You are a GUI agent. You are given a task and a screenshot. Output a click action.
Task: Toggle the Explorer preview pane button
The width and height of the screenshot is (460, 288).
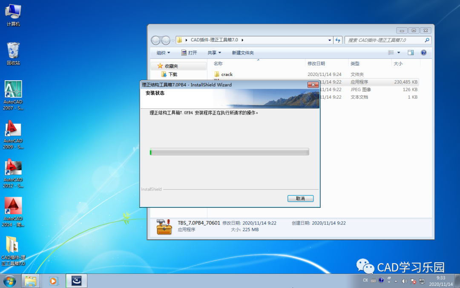(411, 52)
